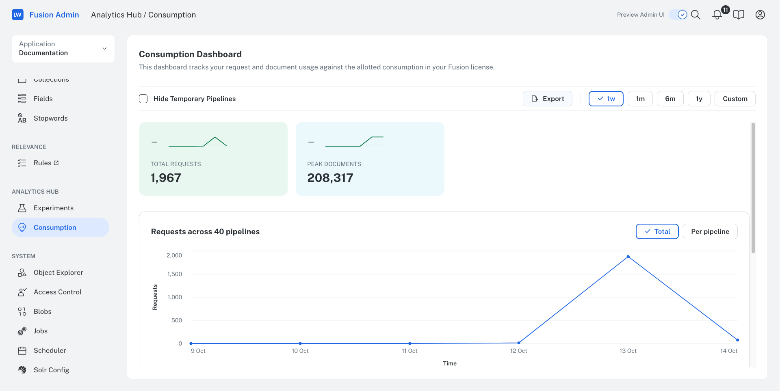The height and width of the screenshot is (391, 780).
Task: Select the 1m time range
Action: tap(640, 99)
